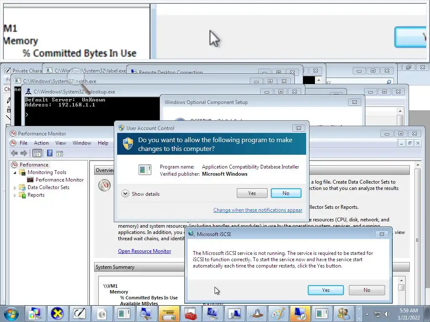
Task: Click No in the User Account Control dialog
Action: click(x=286, y=193)
